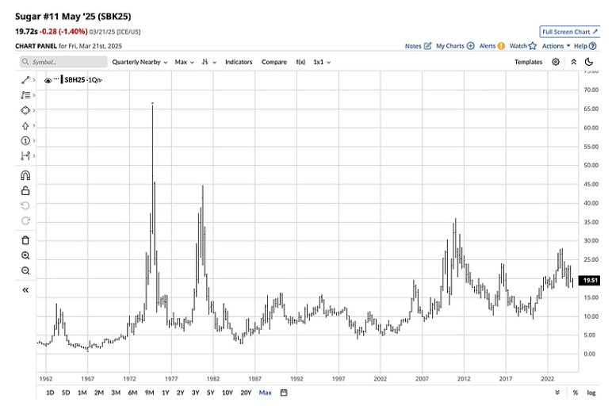The height and width of the screenshot is (406, 612).
Task: Activate the magnet snap tool
Action: click(x=25, y=175)
